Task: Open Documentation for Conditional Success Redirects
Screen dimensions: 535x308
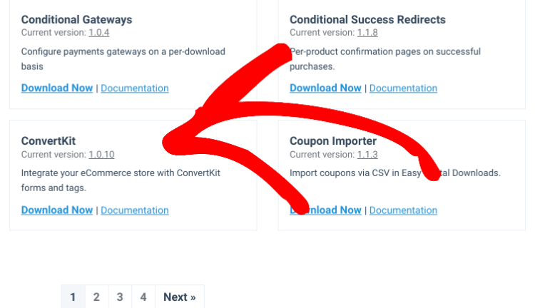Action: click(403, 88)
